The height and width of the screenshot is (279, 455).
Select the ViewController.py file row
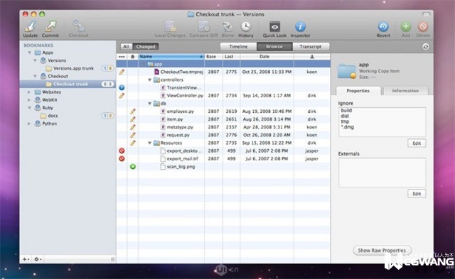click(x=223, y=96)
